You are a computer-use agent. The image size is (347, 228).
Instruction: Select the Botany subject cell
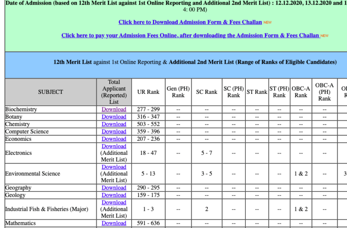tap(51, 117)
